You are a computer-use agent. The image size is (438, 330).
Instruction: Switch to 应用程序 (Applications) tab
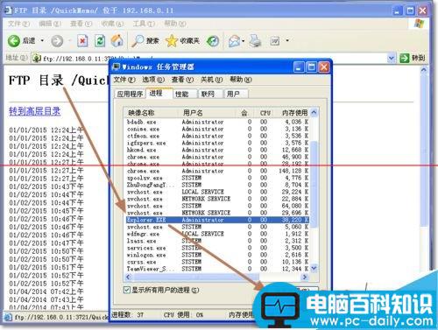130,94
